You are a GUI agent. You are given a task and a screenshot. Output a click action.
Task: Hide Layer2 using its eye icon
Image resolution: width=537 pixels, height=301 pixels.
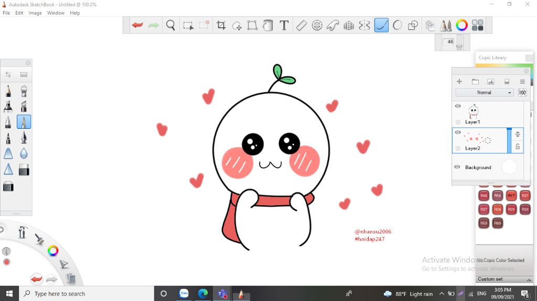point(458,132)
